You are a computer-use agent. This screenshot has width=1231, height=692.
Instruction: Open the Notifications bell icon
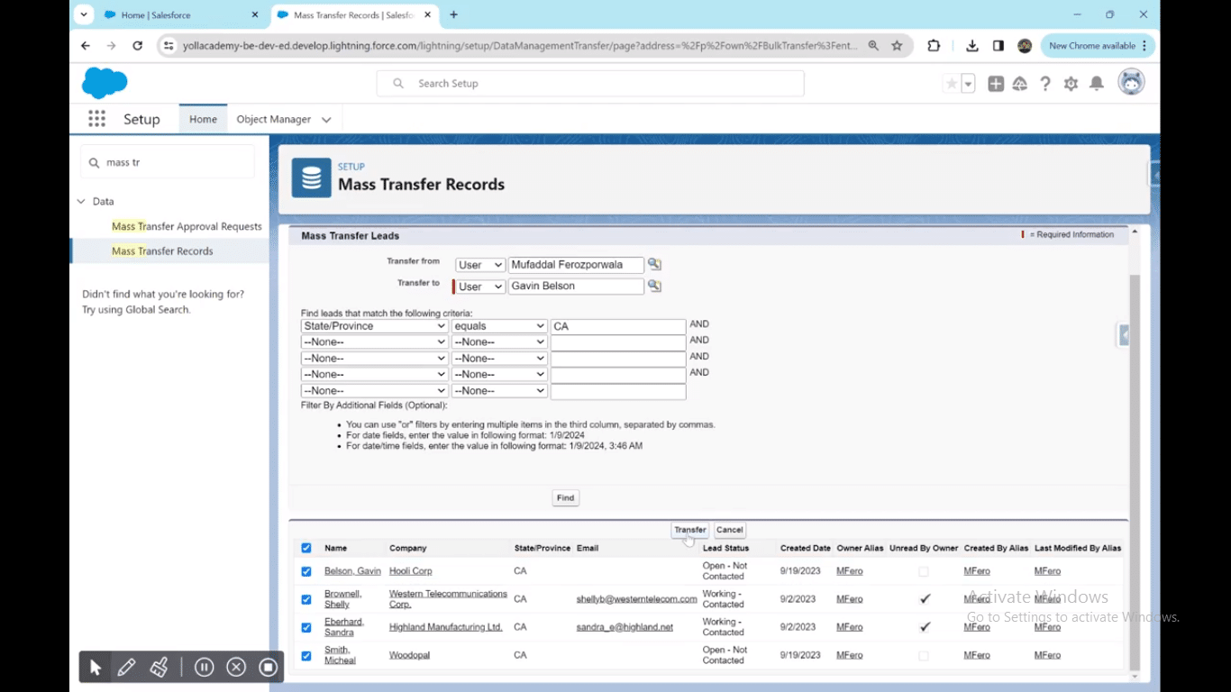click(x=1097, y=84)
